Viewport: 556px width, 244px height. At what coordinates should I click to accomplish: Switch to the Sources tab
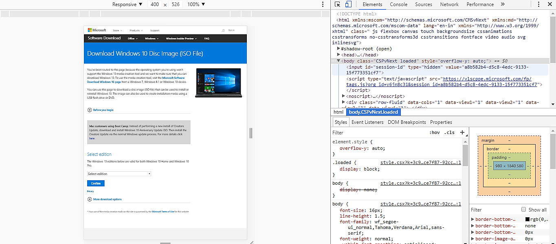[424, 4]
